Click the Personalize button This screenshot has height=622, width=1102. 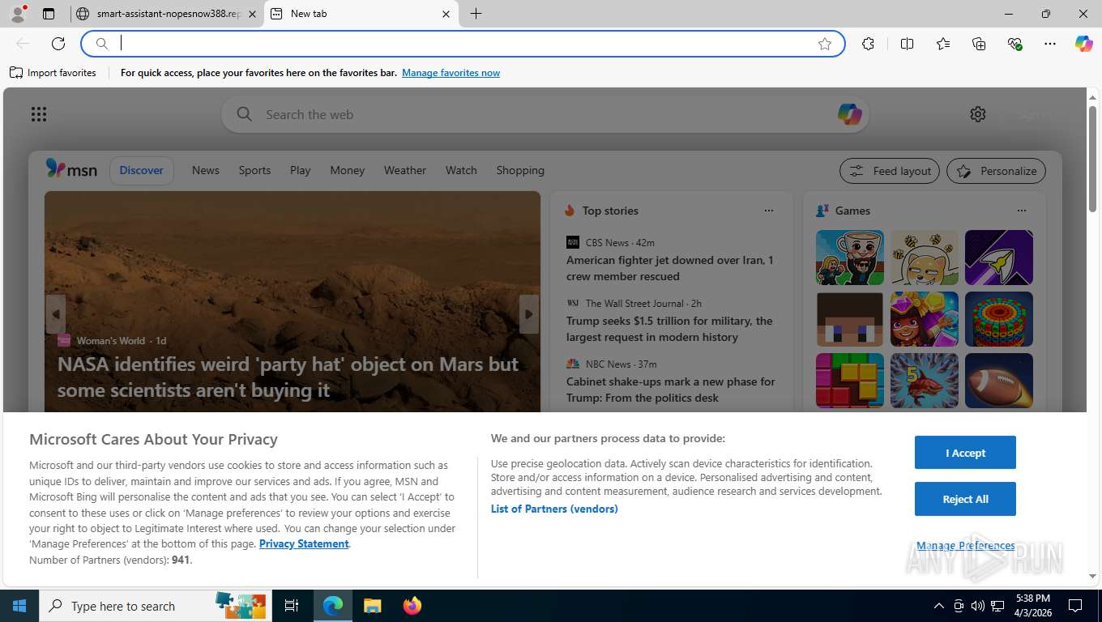pyautogui.click(x=996, y=171)
